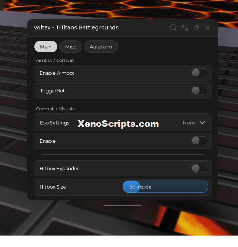
Task: Switch to the Main tab
Action: pyautogui.click(x=46, y=47)
